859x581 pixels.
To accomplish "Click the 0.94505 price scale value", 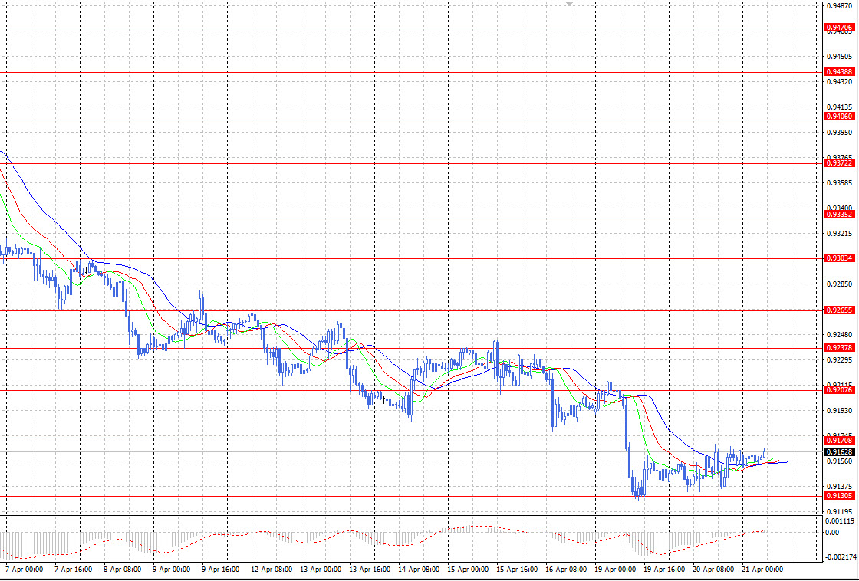I will pyautogui.click(x=839, y=57).
